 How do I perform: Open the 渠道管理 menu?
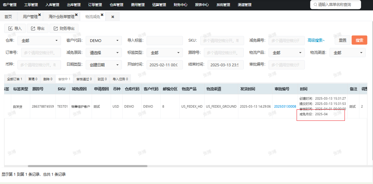[244, 5]
